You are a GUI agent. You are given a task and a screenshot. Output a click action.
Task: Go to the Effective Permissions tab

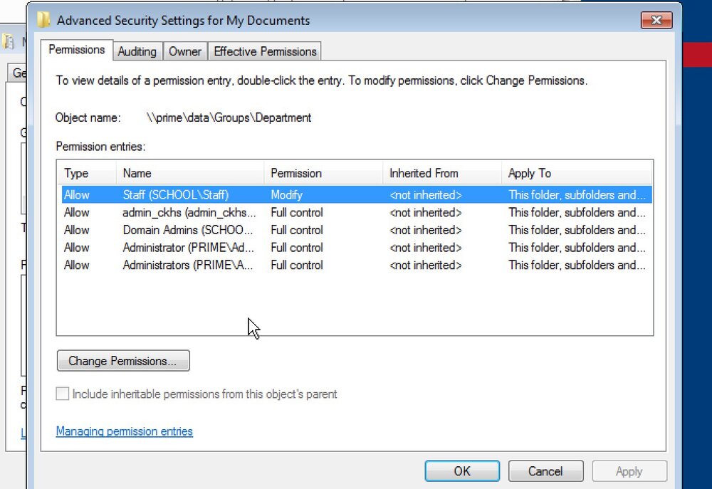point(265,51)
